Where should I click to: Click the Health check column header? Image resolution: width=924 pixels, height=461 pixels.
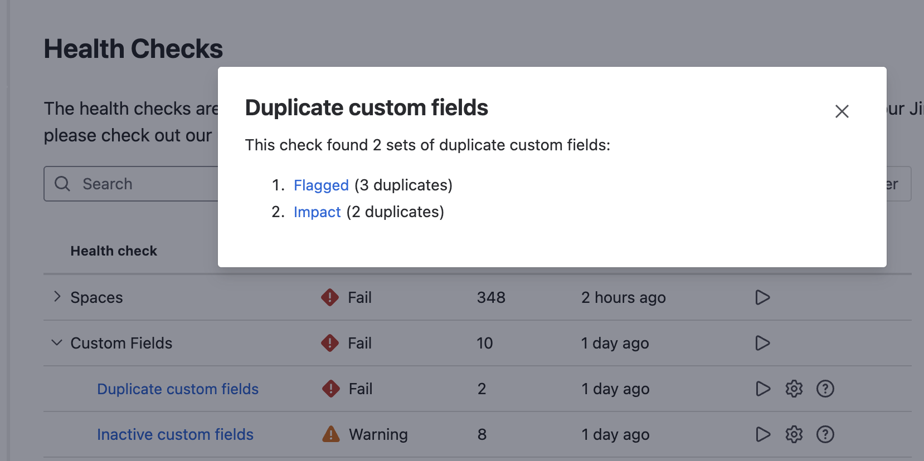(114, 251)
